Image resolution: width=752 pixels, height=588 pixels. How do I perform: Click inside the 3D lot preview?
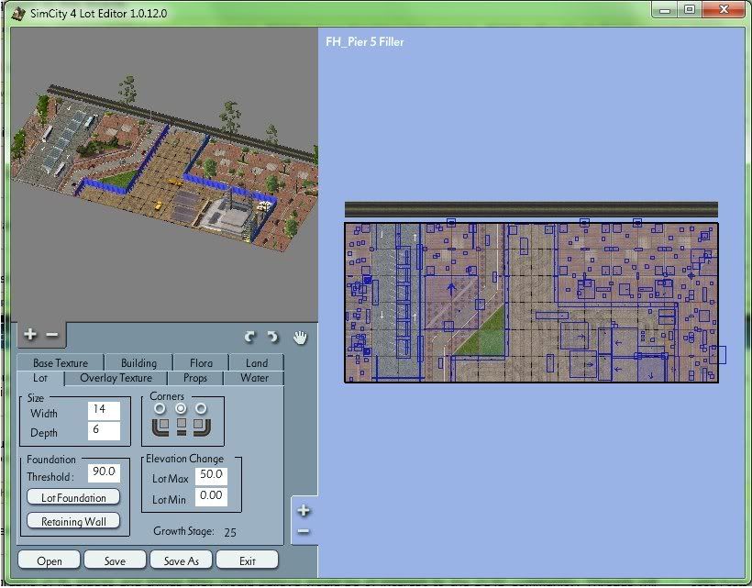tap(164, 174)
